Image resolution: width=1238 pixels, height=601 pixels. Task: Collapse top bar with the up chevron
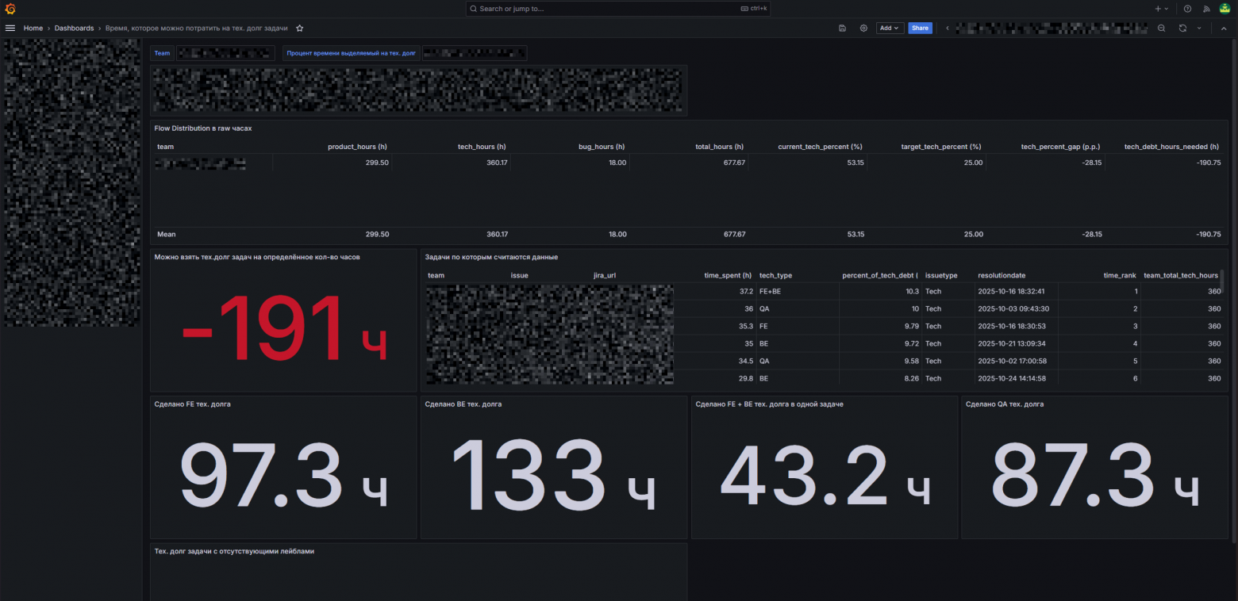click(x=1224, y=28)
